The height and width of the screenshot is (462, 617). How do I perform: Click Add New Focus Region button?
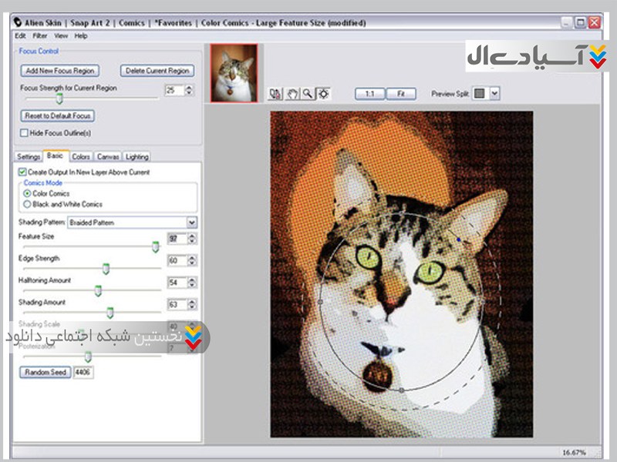(59, 71)
